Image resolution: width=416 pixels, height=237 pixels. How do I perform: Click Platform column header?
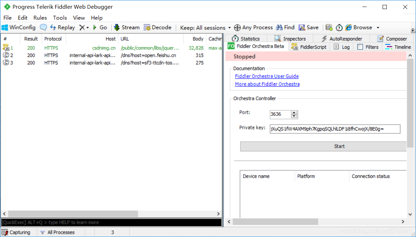click(322, 176)
